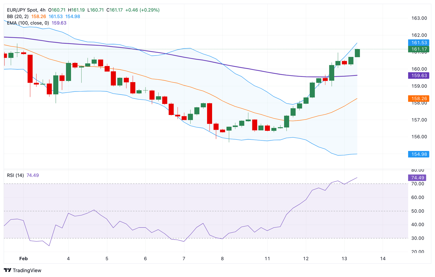
Task: Click the TradingView brand text link
Action: (x=27, y=270)
